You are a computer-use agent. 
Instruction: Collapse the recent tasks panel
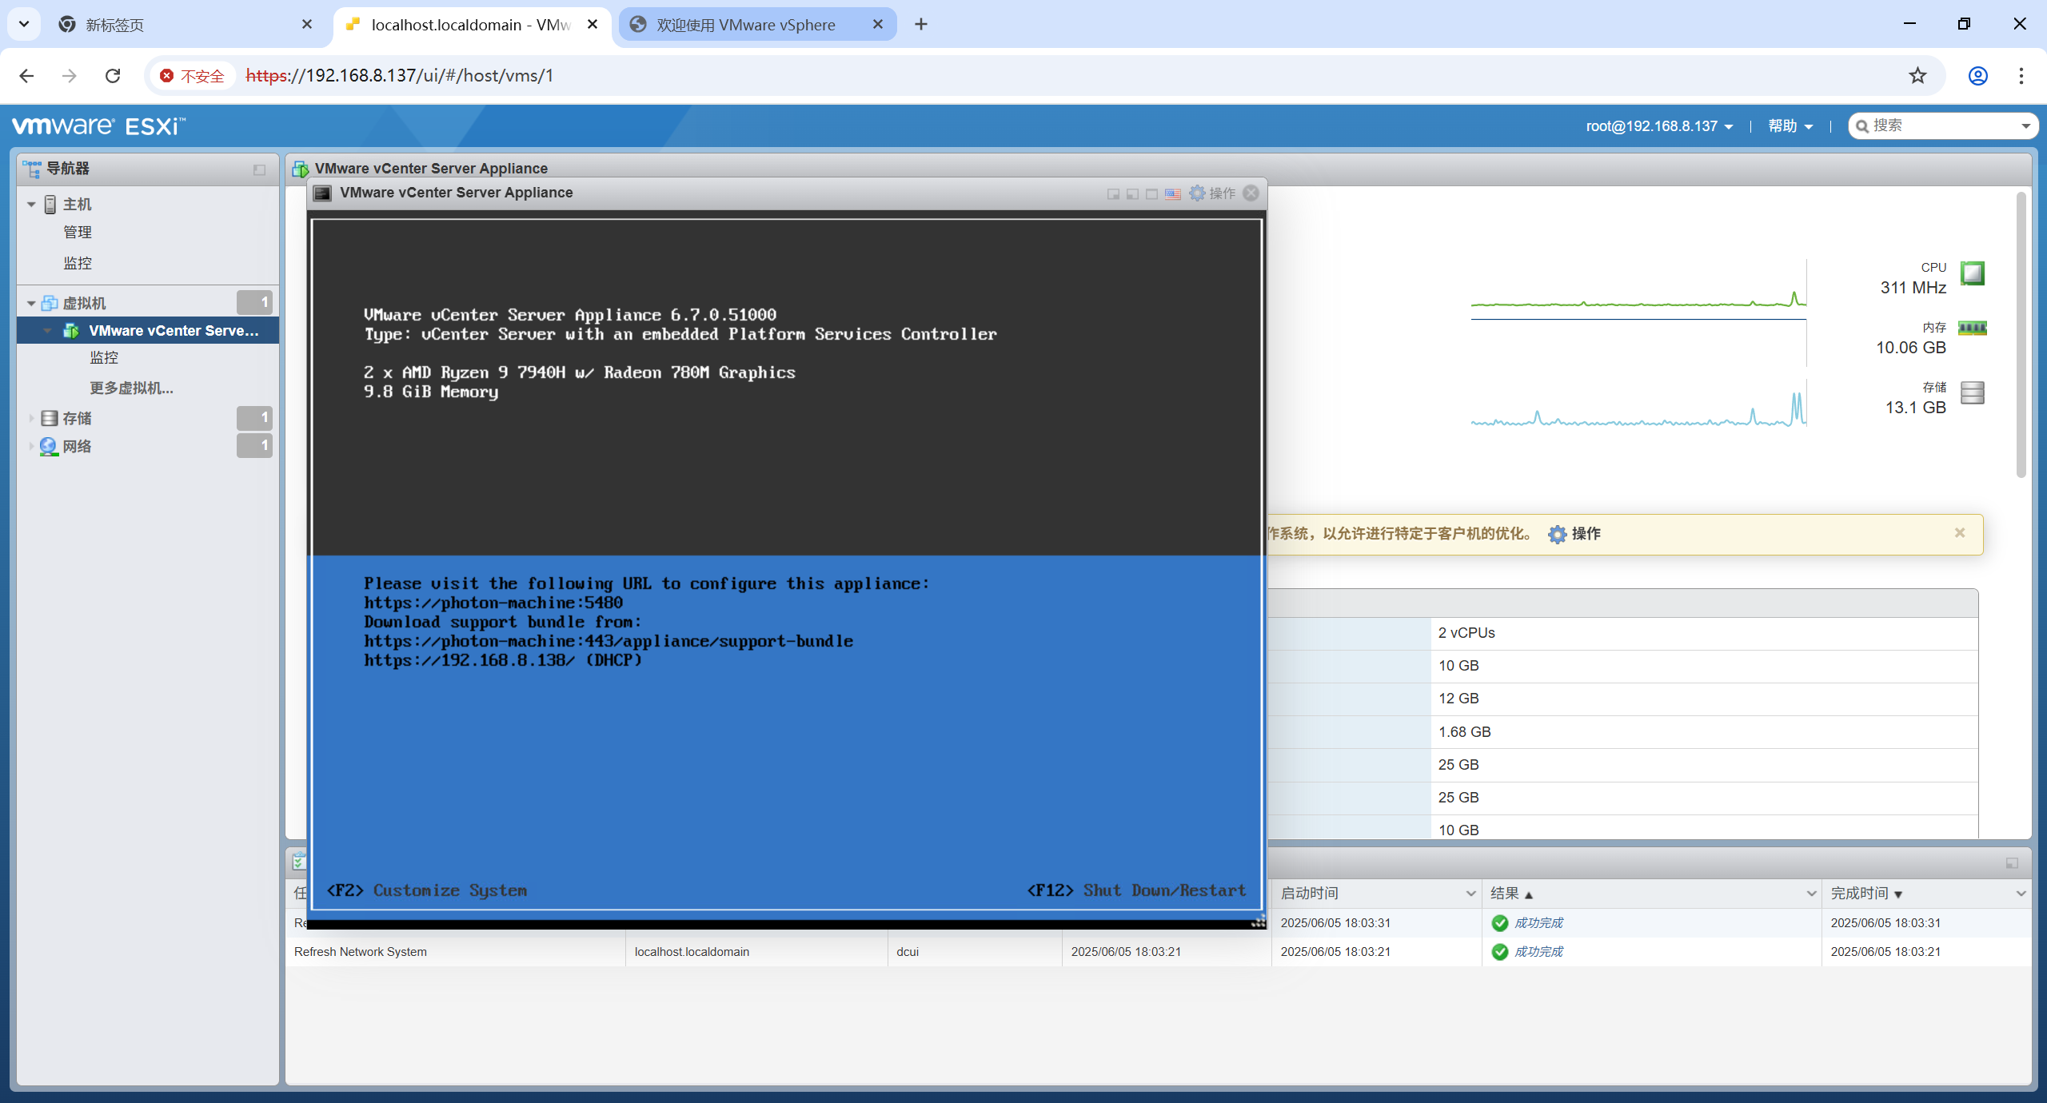click(x=2012, y=863)
